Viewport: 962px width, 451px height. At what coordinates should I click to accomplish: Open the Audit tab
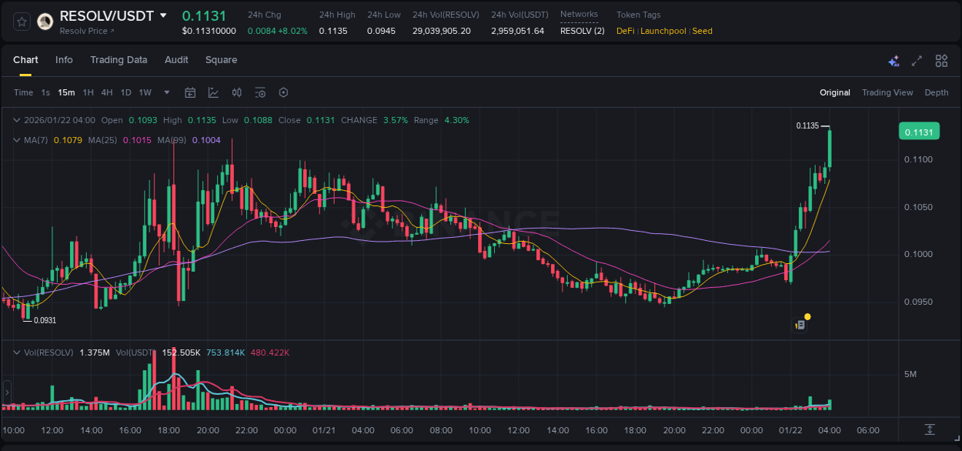(x=176, y=60)
